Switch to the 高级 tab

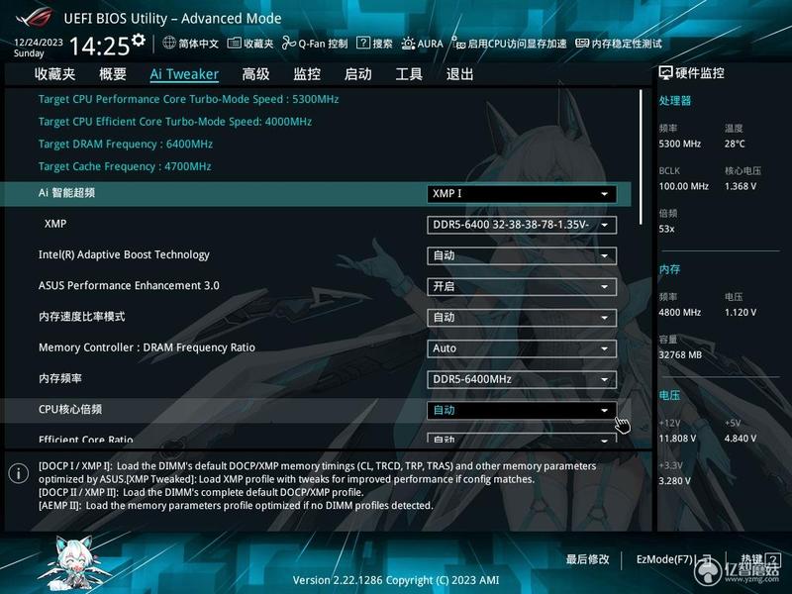point(255,74)
